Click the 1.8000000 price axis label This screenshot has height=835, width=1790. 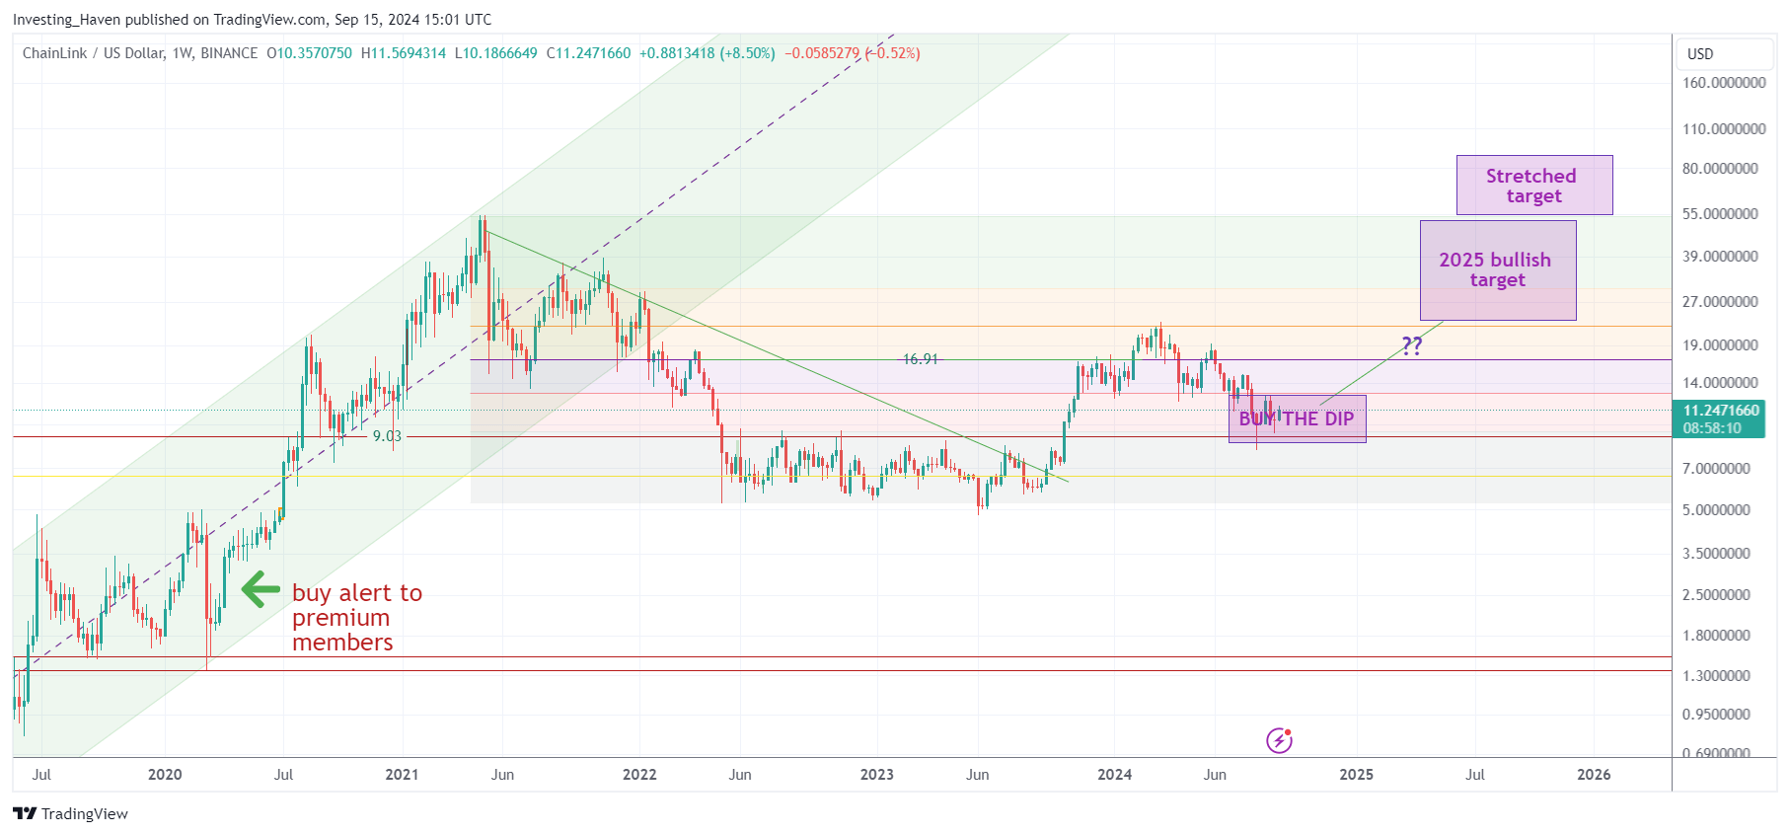coord(1716,636)
